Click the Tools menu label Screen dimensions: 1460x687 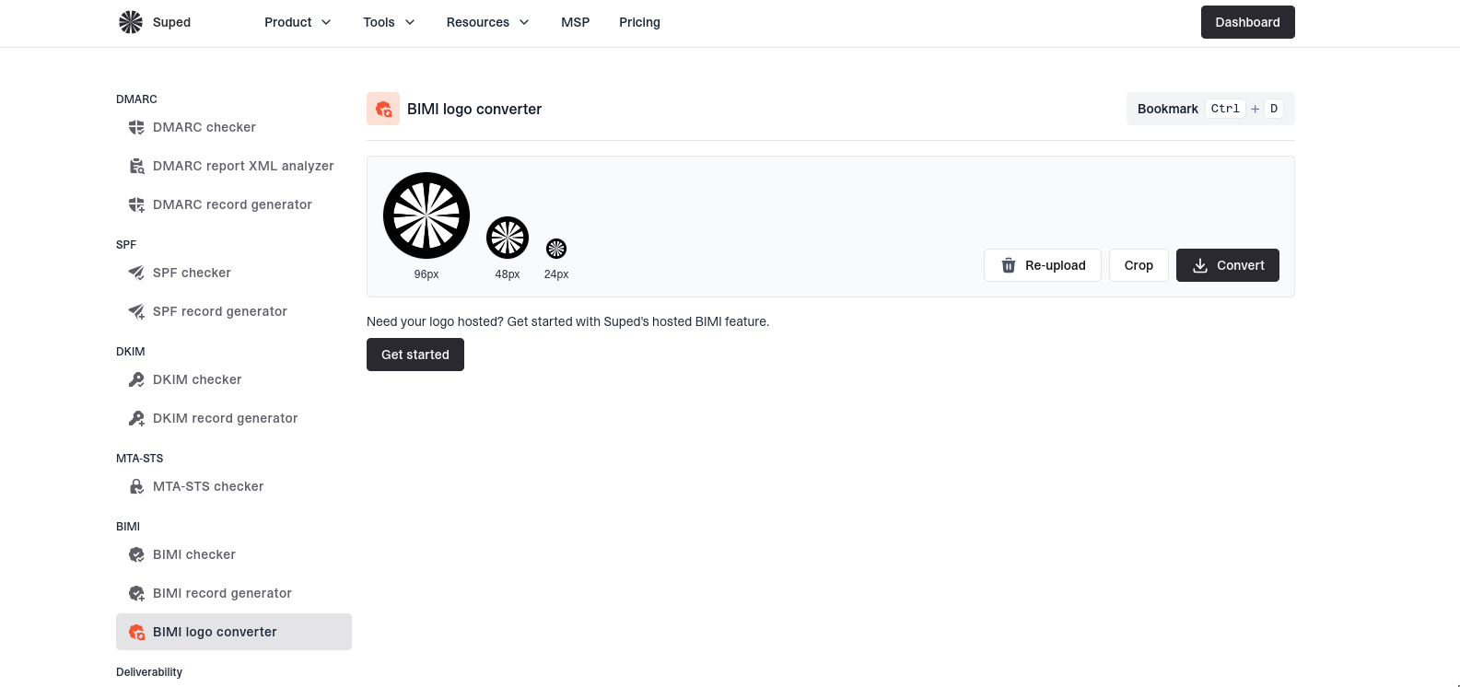pos(379,22)
